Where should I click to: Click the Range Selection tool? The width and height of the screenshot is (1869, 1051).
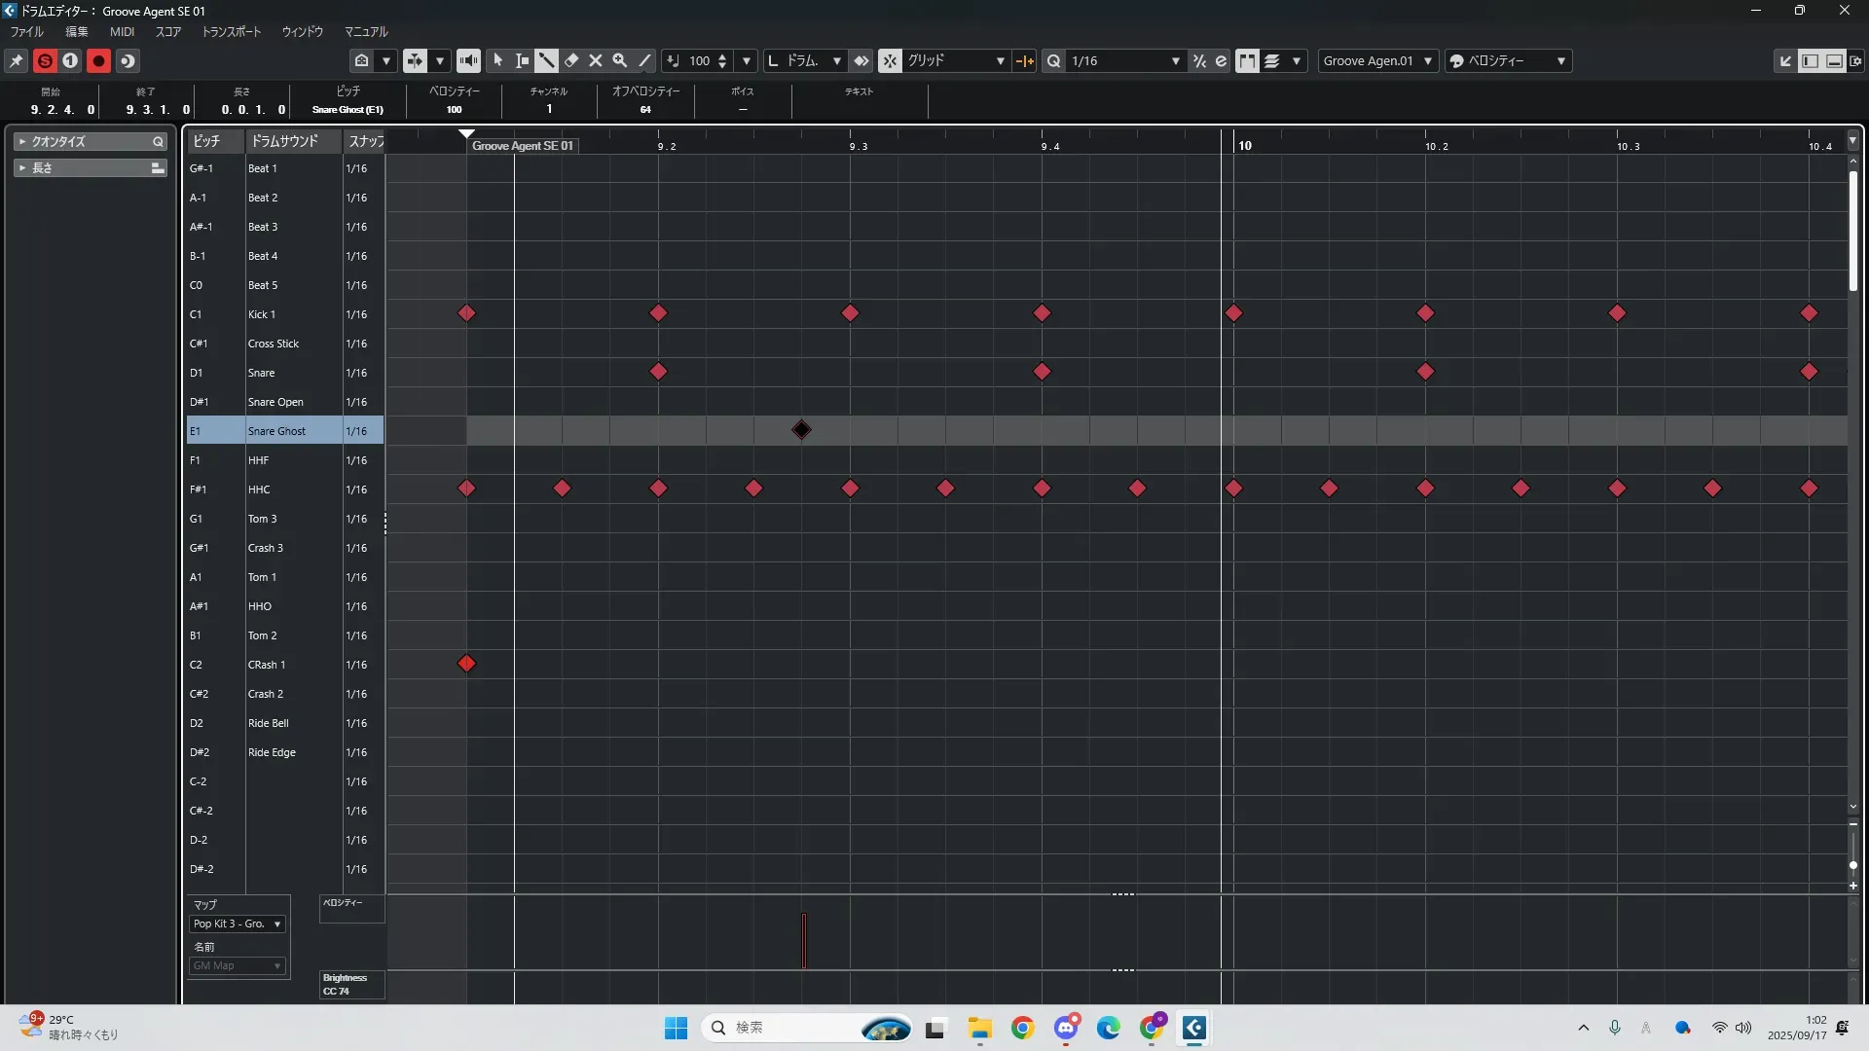(x=522, y=60)
